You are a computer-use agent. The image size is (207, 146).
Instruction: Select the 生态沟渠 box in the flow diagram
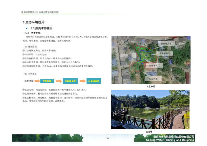[47, 81]
